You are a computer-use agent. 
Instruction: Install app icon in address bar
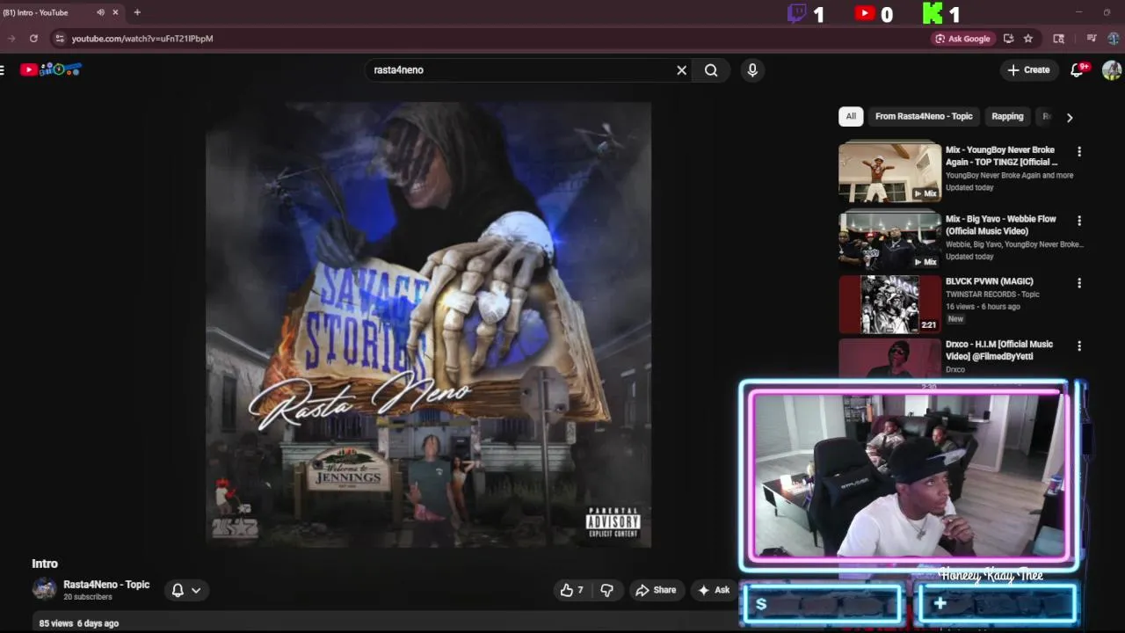(1008, 39)
